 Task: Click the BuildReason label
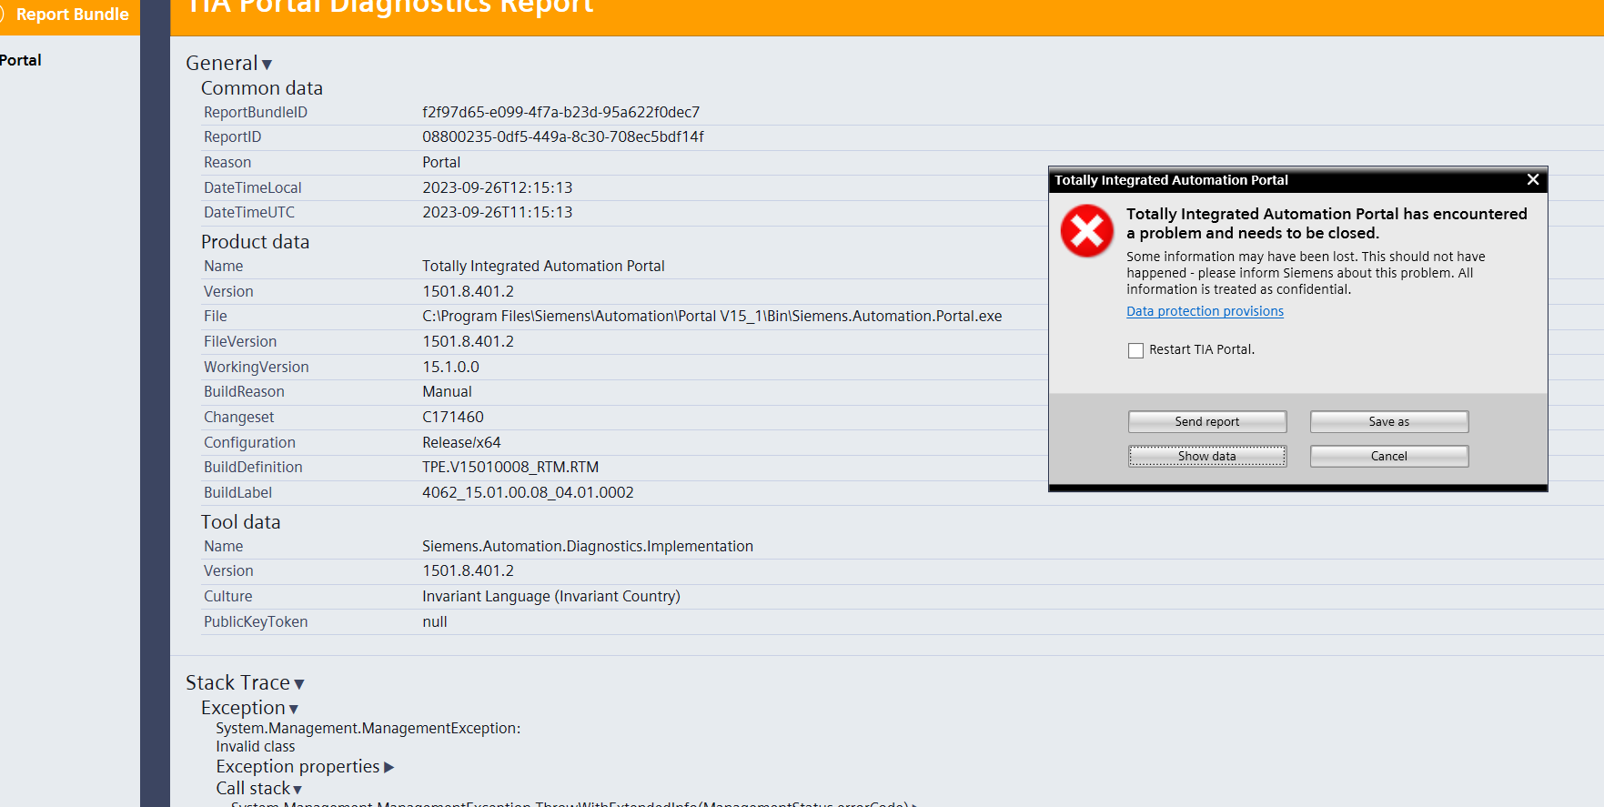(244, 391)
